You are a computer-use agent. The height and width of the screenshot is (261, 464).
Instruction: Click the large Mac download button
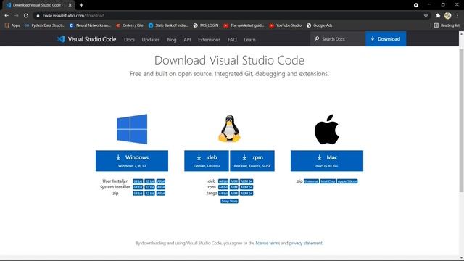pyautogui.click(x=327, y=161)
